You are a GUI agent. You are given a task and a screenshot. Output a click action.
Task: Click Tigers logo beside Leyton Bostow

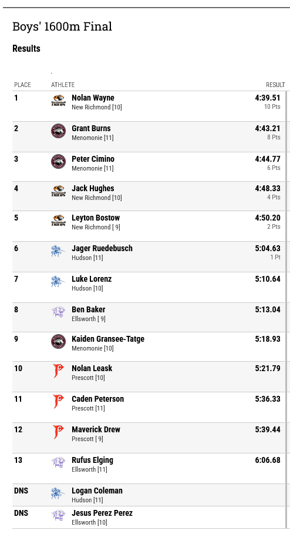pyautogui.click(x=58, y=221)
